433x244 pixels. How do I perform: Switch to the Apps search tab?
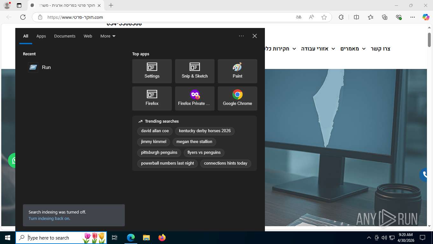click(x=41, y=36)
